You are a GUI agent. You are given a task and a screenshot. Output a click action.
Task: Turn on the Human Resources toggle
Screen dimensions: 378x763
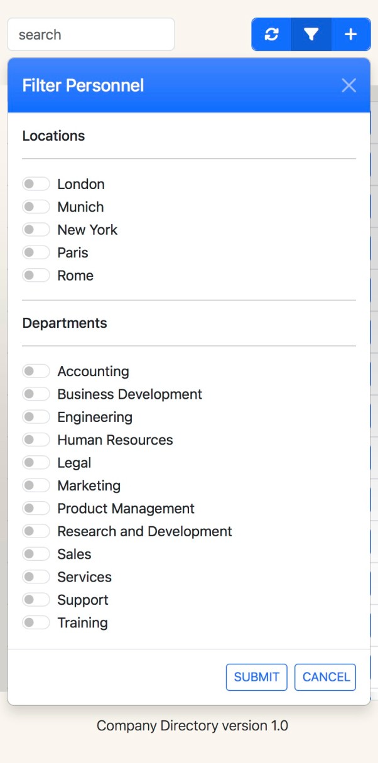click(x=36, y=440)
